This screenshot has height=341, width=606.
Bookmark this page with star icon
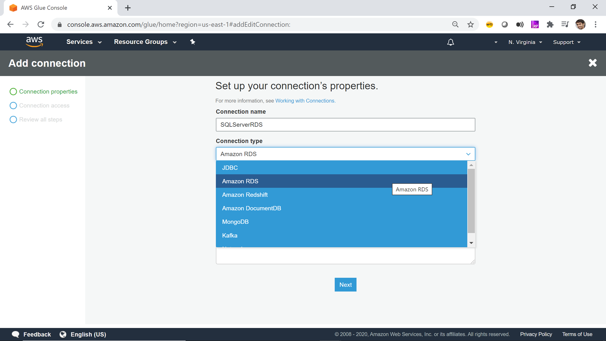(x=471, y=25)
